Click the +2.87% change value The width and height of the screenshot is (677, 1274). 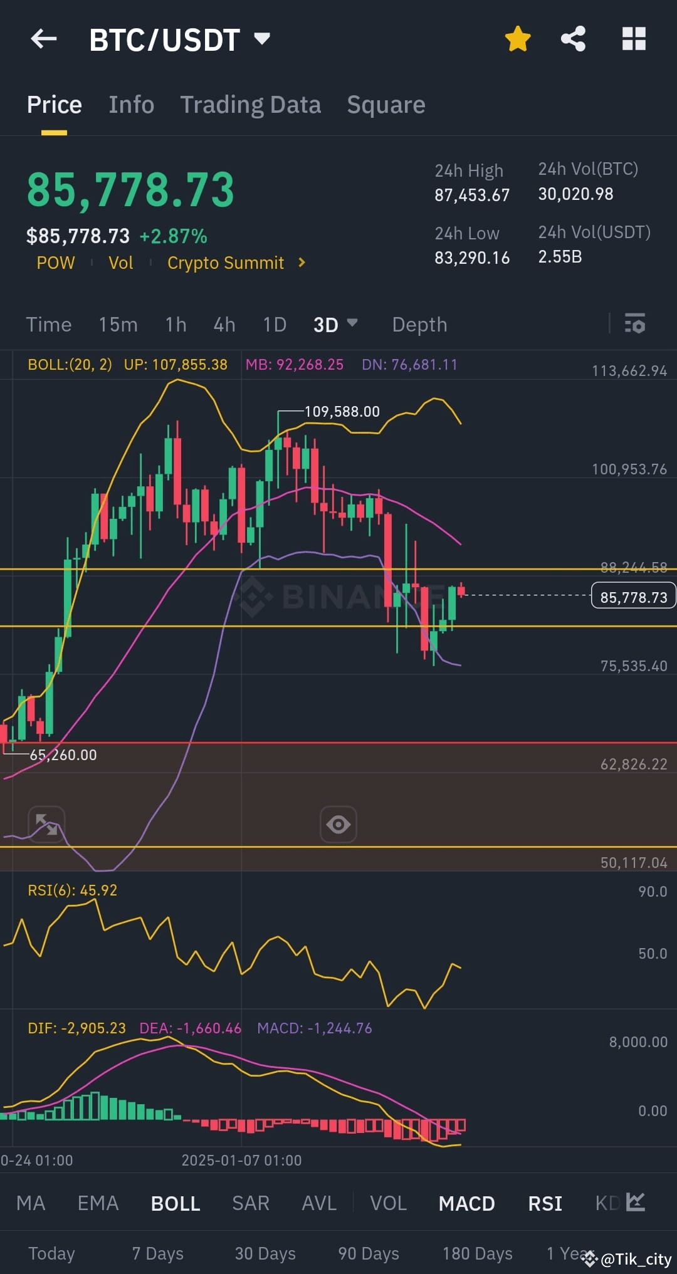click(x=173, y=236)
